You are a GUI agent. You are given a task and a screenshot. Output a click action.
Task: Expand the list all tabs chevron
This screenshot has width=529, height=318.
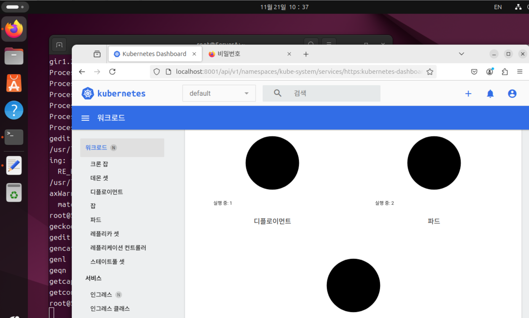tap(461, 54)
